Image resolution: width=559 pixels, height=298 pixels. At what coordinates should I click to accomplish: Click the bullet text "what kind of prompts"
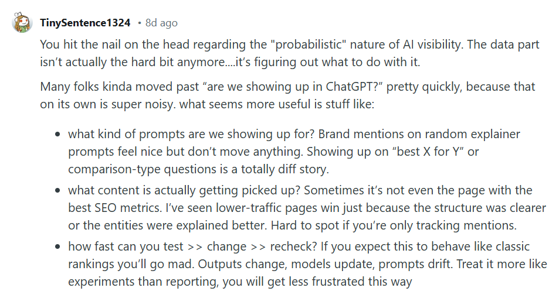[123, 135]
